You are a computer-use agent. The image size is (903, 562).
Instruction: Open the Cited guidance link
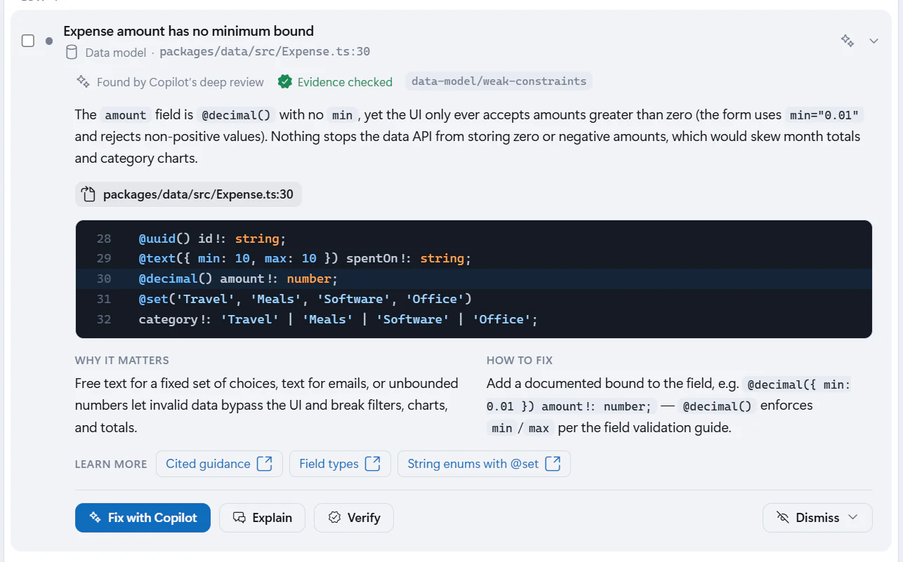pos(219,464)
